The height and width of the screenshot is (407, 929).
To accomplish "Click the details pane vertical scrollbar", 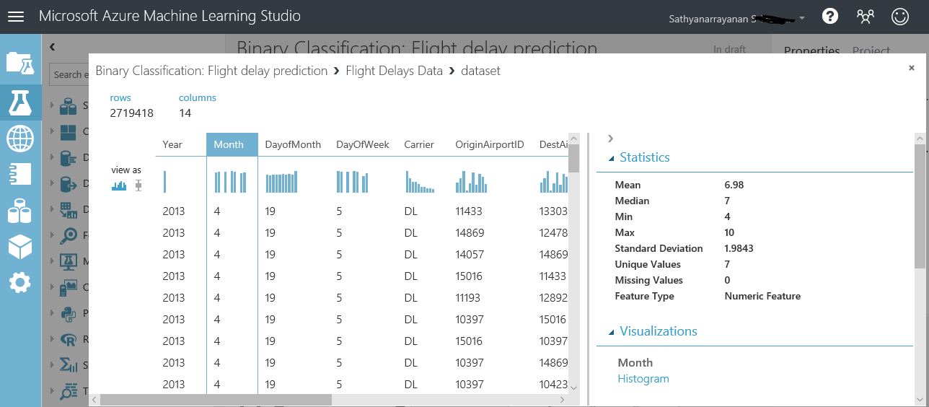I will (920, 206).
